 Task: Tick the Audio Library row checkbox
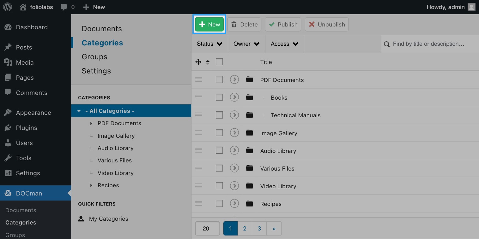[219, 150]
